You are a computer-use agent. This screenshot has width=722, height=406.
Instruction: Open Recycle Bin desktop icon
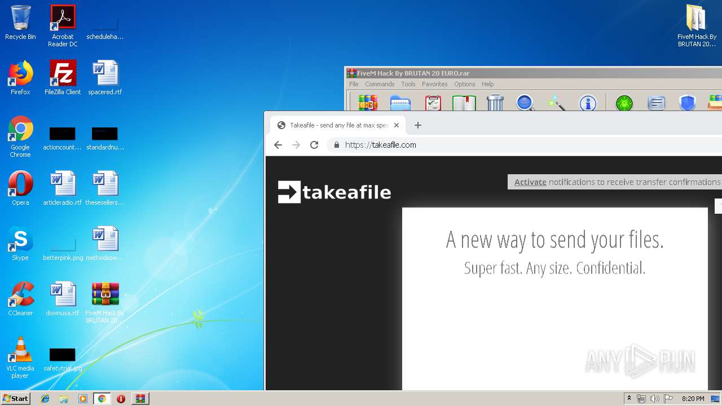point(20,23)
